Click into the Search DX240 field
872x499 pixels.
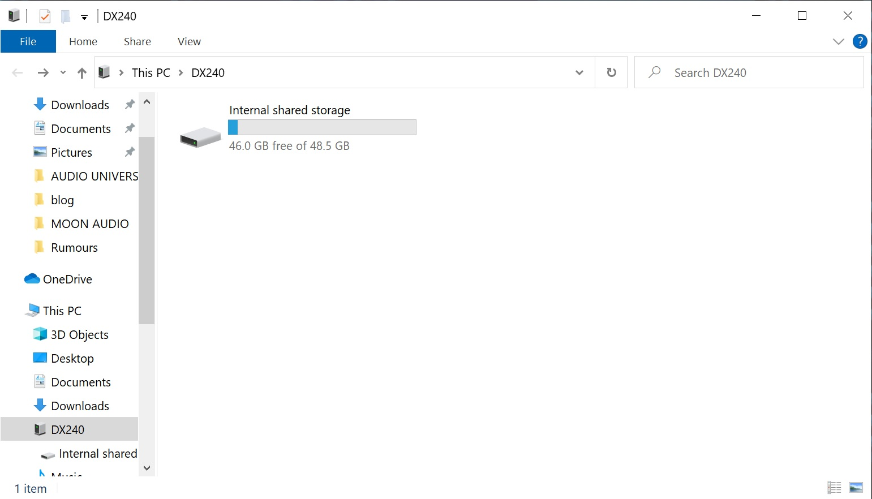click(x=749, y=72)
